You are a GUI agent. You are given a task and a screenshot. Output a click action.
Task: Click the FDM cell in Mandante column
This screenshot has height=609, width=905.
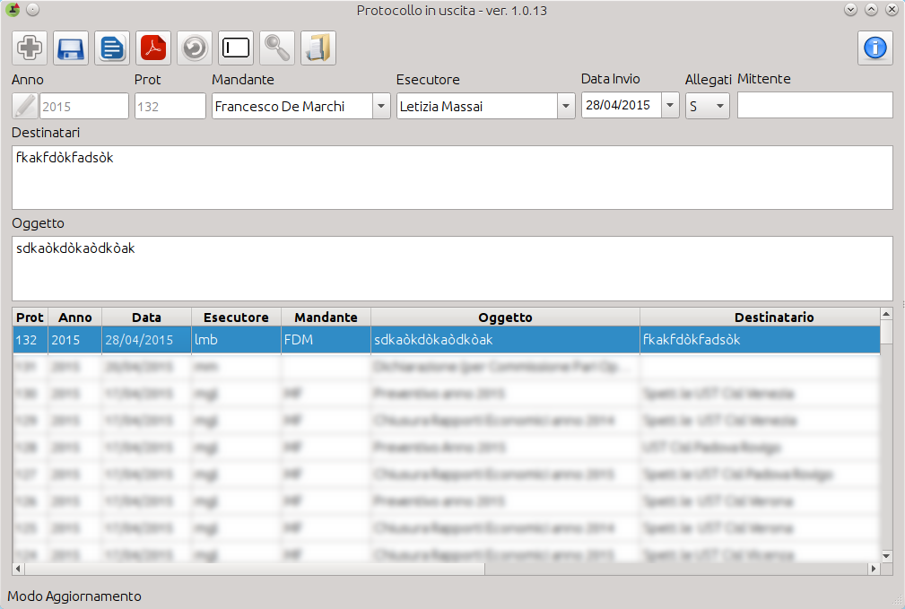coord(326,339)
